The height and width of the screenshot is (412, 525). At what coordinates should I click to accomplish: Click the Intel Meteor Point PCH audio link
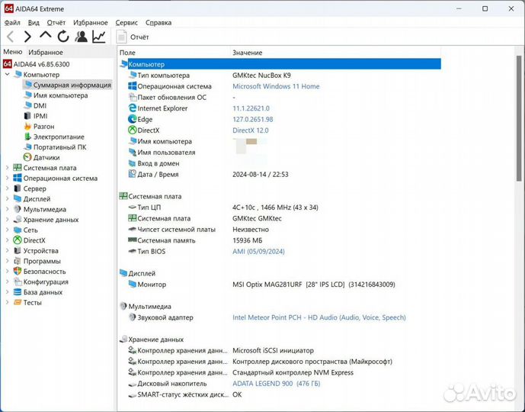pyautogui.click(x=319, y=317)
